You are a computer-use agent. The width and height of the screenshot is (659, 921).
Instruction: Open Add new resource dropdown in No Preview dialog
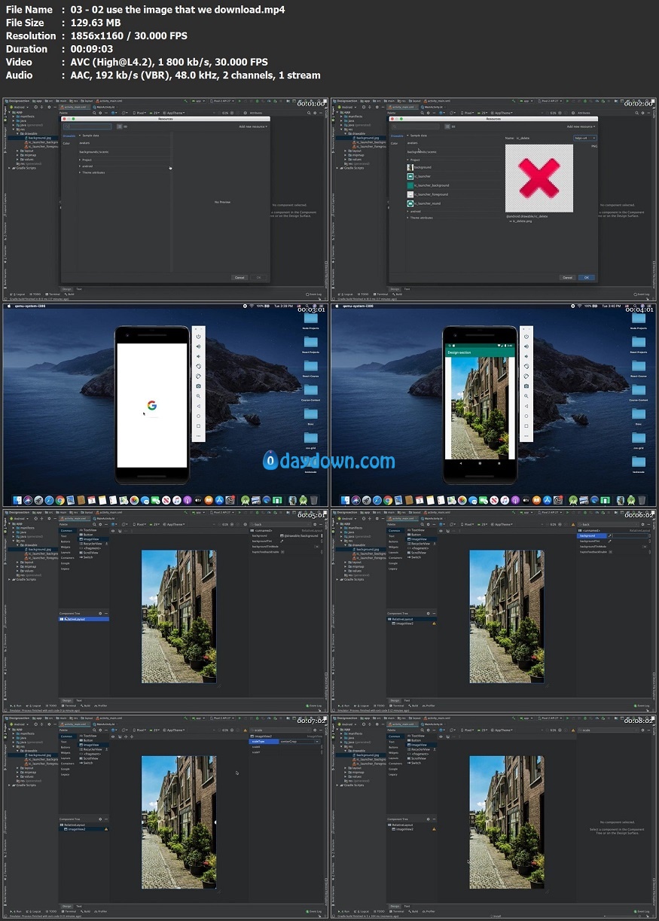point(252,127)
